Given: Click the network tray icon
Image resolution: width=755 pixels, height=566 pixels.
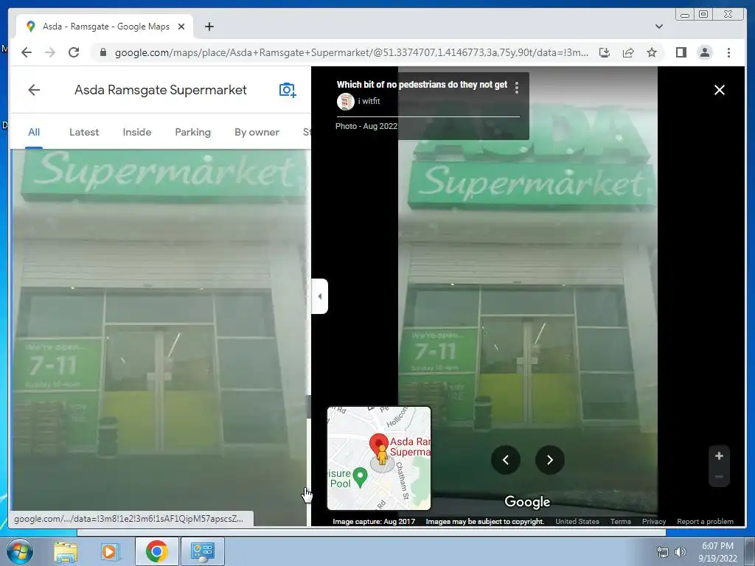Looking at the screenshot, I should point(663,552).
